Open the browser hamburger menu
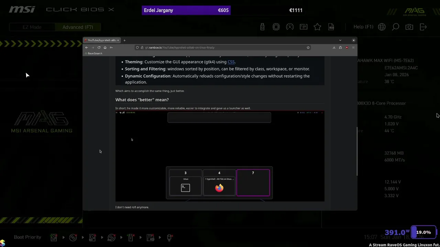The height and width of the screenshot is (247, 440). [x=353, y=47]
